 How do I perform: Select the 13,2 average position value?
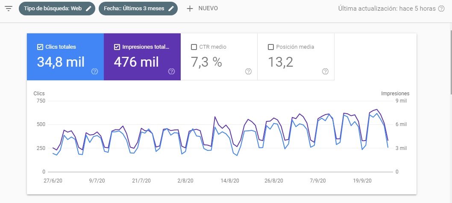tap(281, 62)
